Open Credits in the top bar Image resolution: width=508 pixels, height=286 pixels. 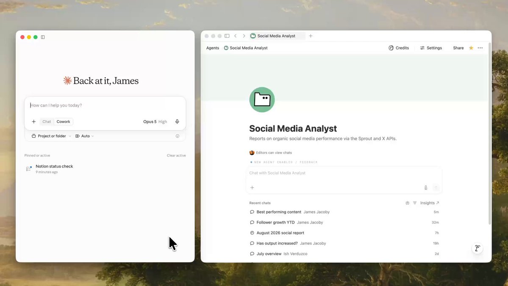click(x=399, y=48)
